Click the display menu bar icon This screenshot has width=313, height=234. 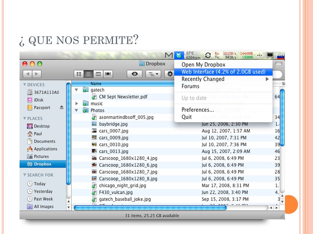point(270,55)
